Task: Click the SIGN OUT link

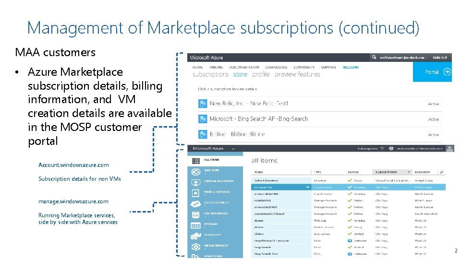Action: click(x=439, y=58)
